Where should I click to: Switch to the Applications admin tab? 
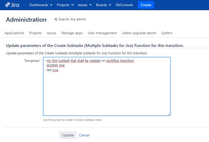14,33
